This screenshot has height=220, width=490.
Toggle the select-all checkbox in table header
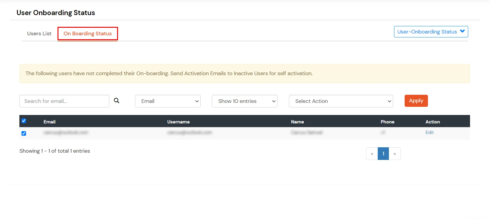[24, 121]
